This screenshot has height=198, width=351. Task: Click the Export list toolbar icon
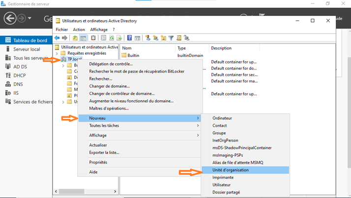119,38
